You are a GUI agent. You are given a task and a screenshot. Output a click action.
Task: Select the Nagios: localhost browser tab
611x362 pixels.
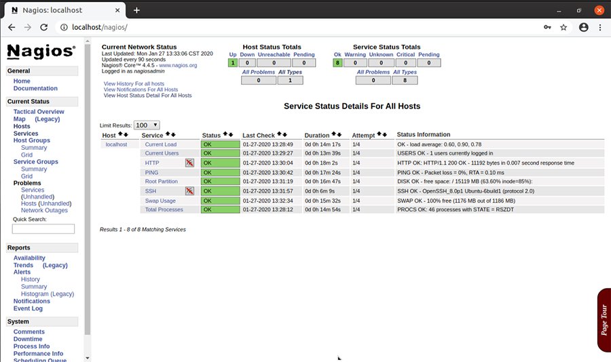click(61, 10)
